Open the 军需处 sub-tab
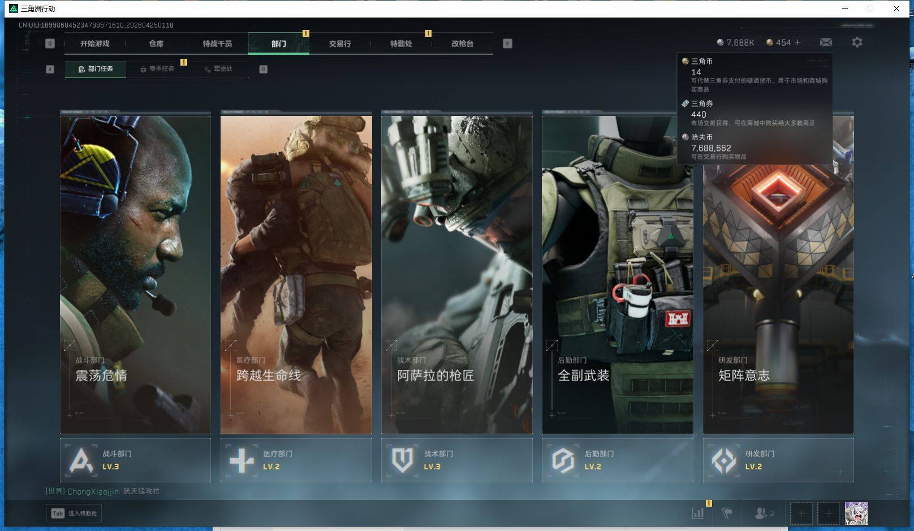Image resolution: width=914 pixels, height=531 pixels. coord(218,69)
